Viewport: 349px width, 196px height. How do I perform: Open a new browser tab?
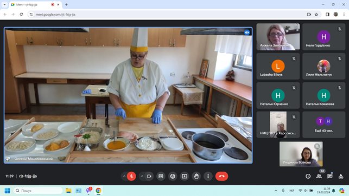pos(66,4)
